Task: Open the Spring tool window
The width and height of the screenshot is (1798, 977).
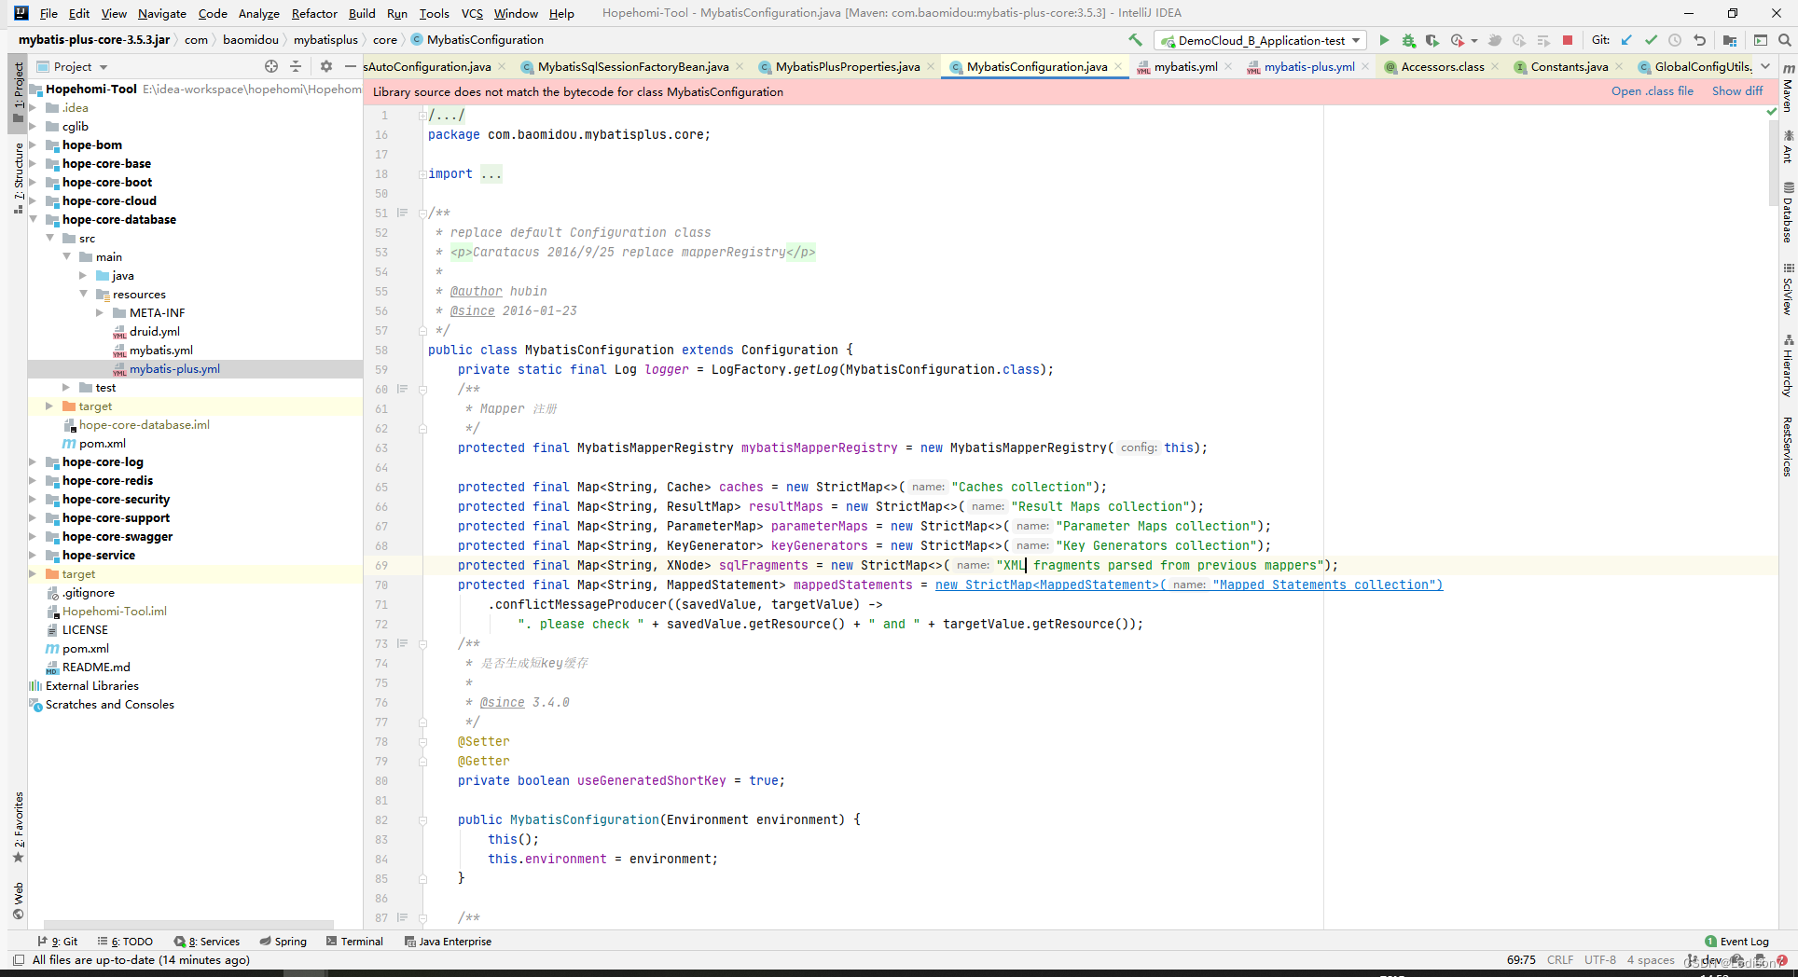Action: pos(284,942)
